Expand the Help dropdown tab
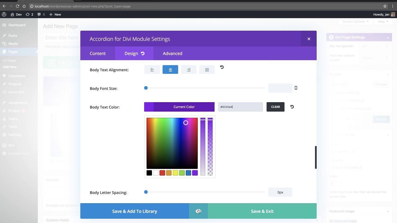397x223 pixels. coord(383,22)
